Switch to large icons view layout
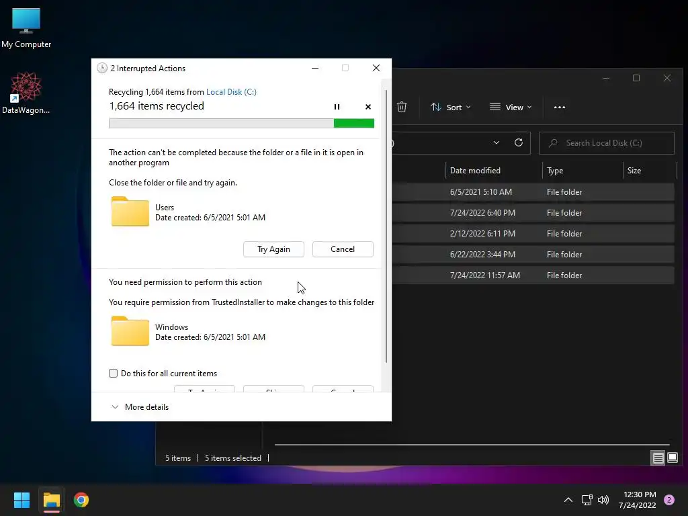Screen dimensions: 688x516 click(672, 458)
